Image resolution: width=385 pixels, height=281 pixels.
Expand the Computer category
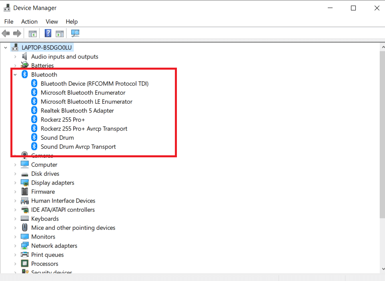click(x=15, y=165)
